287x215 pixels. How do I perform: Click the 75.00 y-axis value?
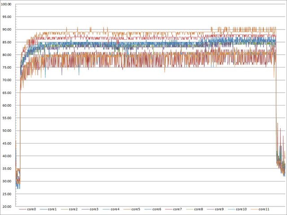[x=9, y=67]
